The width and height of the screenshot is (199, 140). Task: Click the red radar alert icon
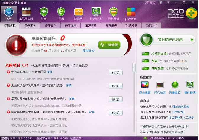16,45
